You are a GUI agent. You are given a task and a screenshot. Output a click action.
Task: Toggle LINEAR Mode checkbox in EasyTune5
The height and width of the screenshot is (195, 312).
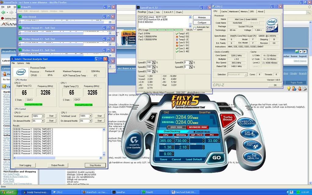195,132
